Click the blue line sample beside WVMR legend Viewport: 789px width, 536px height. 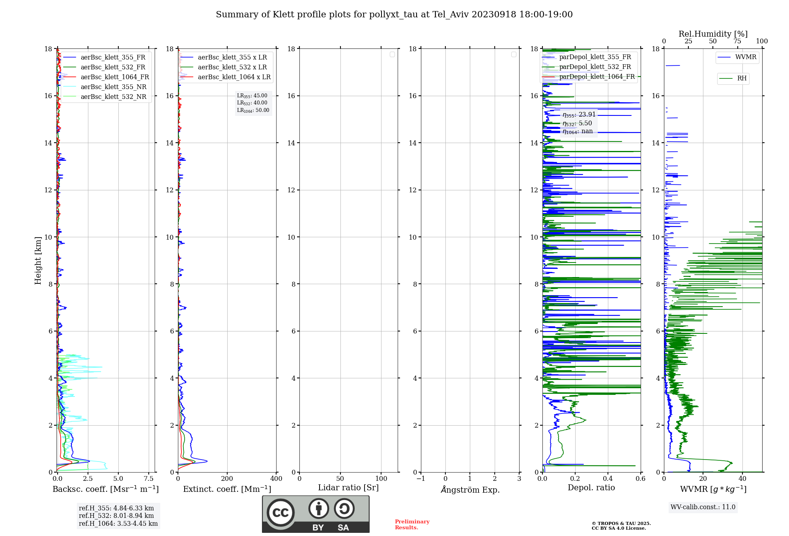coord(724,57)
